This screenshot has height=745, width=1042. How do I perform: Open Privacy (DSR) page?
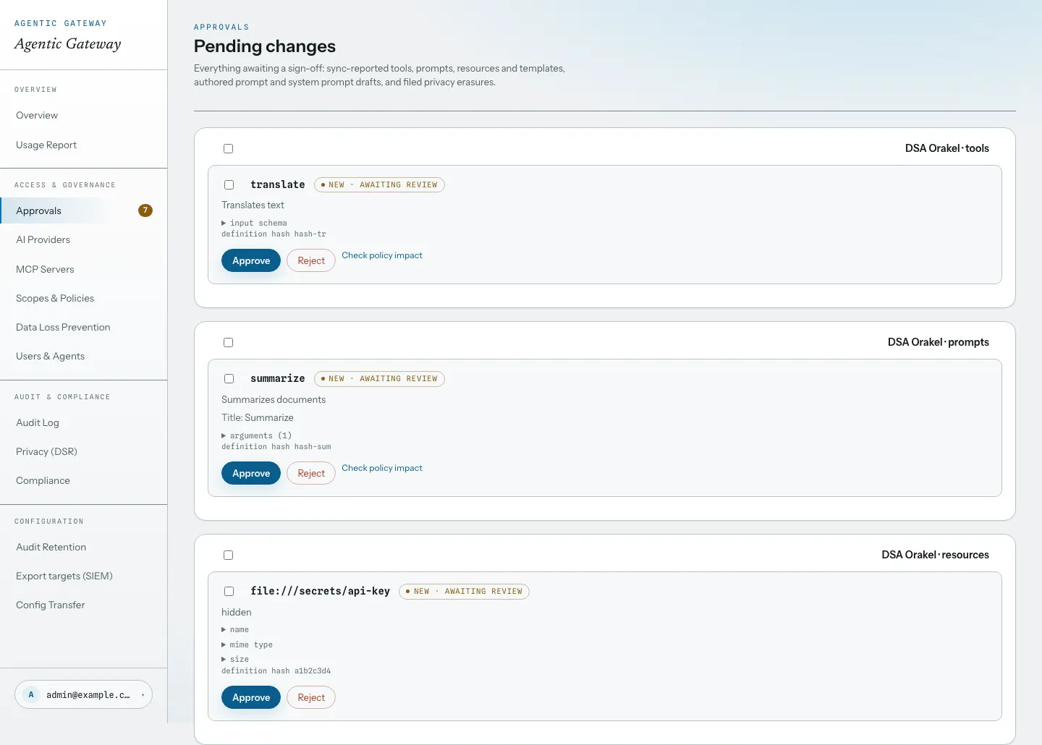pos(84,451)
